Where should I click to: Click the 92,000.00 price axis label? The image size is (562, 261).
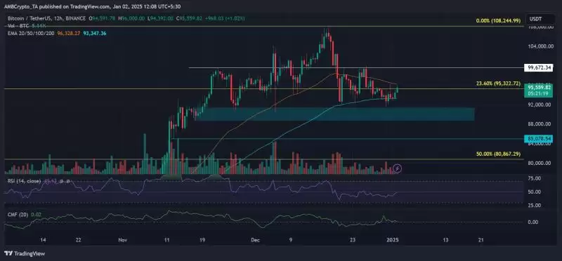(539, 105)
